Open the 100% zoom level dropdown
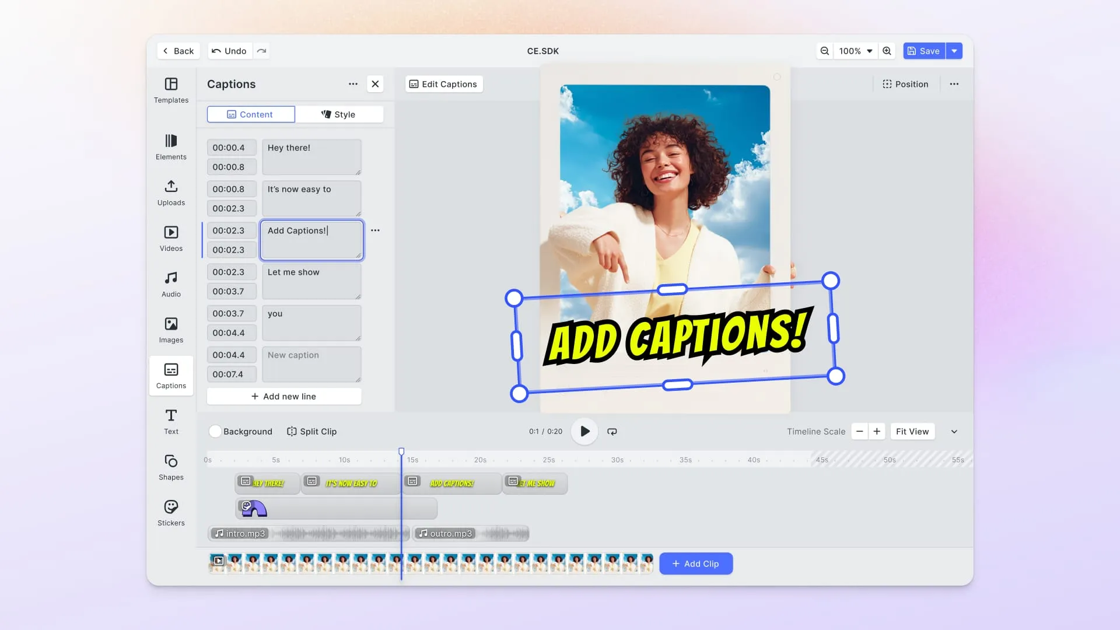Viewport: 1120px width, 630px height. coord(856,51)
